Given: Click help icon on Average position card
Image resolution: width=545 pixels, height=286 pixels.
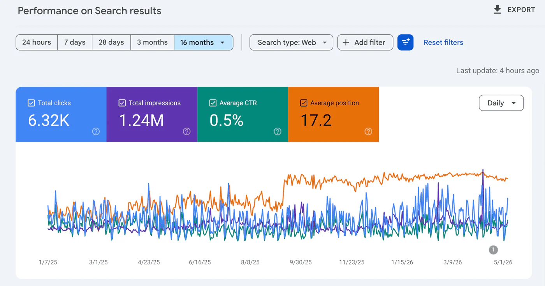Looking at the screenshot, I should 368,132.
